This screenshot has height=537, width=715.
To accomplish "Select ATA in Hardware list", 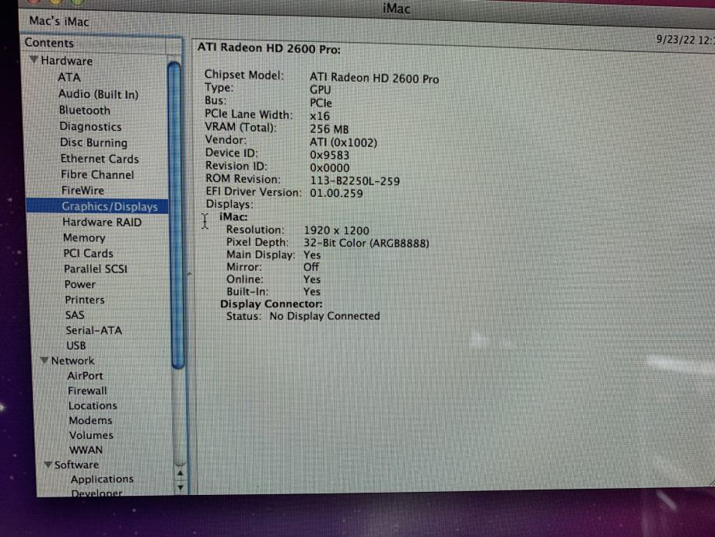I will tap(69, 77).
